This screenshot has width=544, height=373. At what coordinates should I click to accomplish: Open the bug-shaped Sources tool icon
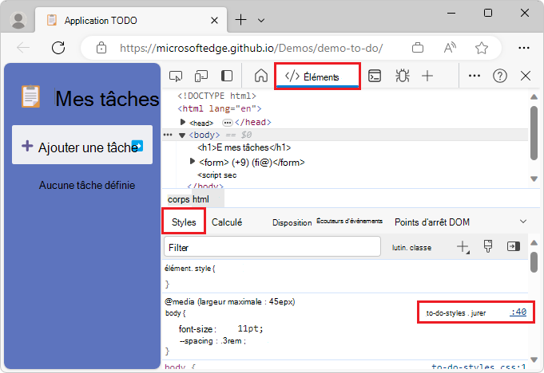tap(403, 76)
